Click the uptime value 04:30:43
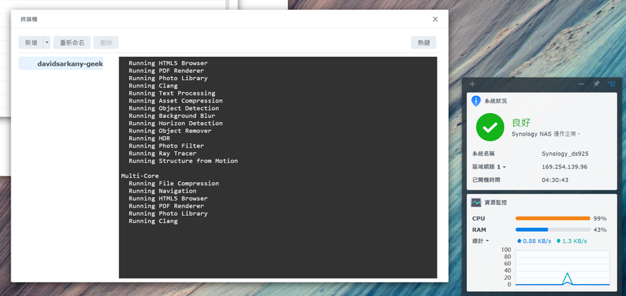The image size is (626, 296). tap(555, 180)
